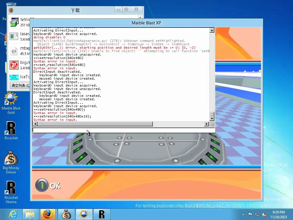The height and width of the screenshot is (220, 293).
Task: Select big.m download item icon
Action: (x=14, y=65)
